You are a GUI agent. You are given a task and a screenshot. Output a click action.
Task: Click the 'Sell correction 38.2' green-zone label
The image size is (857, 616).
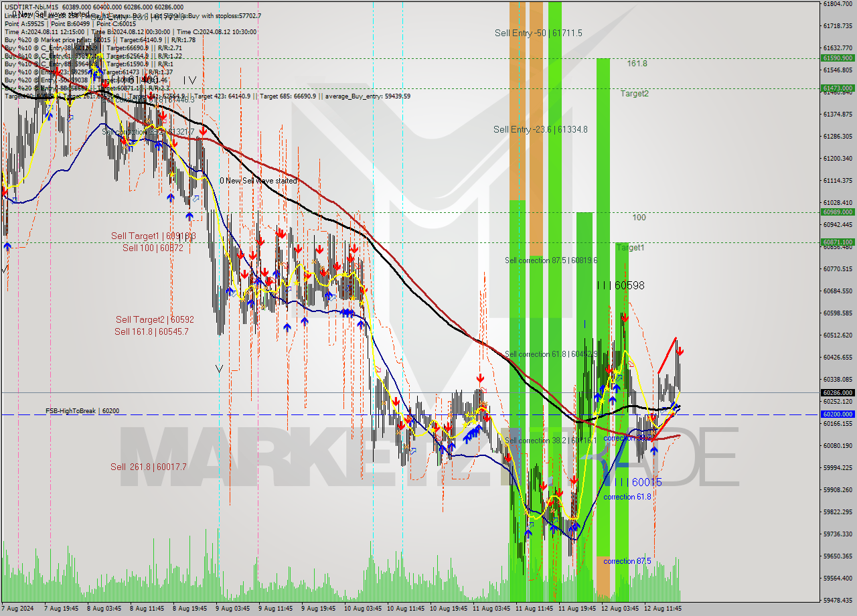550,441
